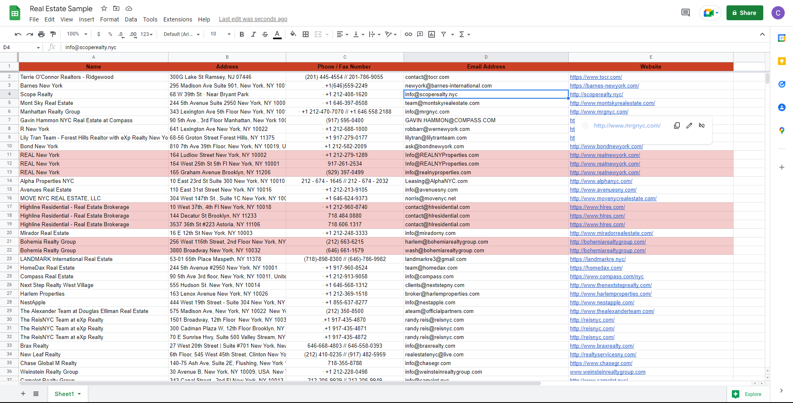Get add-ons with plus icon
This screenshot has height=403, width=793.
click(x=782, y=167)
